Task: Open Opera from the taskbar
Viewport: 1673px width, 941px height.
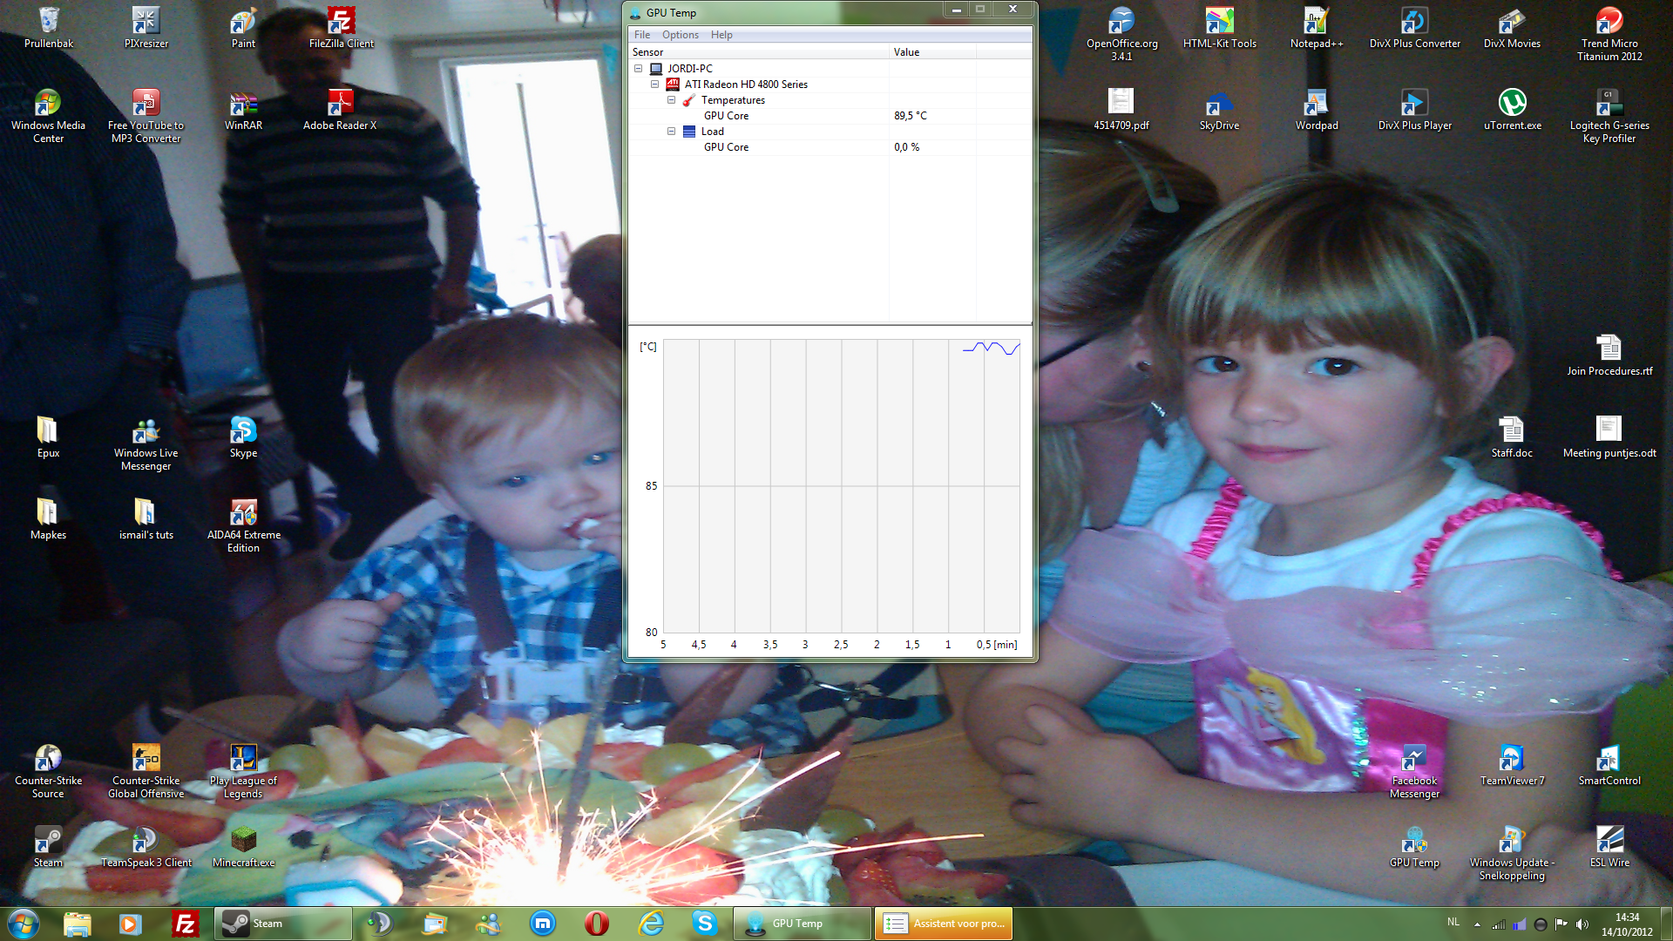Action: coord(597,924)
